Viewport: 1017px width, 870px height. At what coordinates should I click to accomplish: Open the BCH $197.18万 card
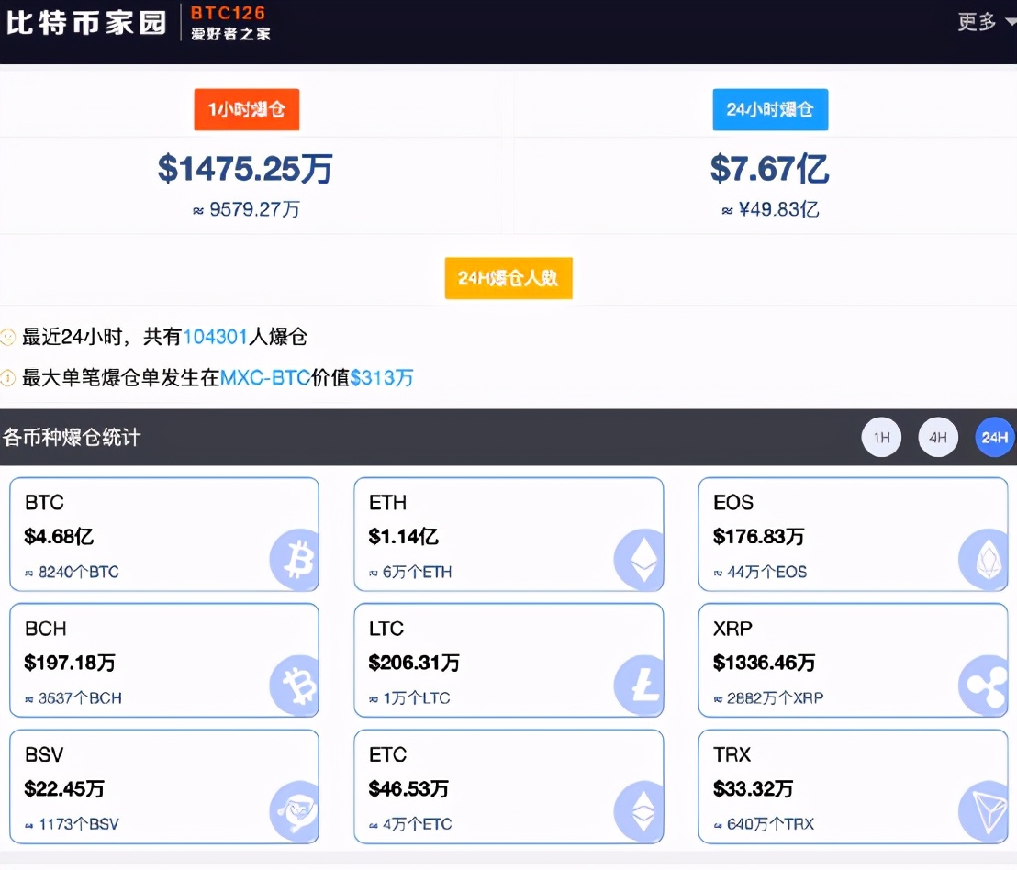tap(164, 661)
